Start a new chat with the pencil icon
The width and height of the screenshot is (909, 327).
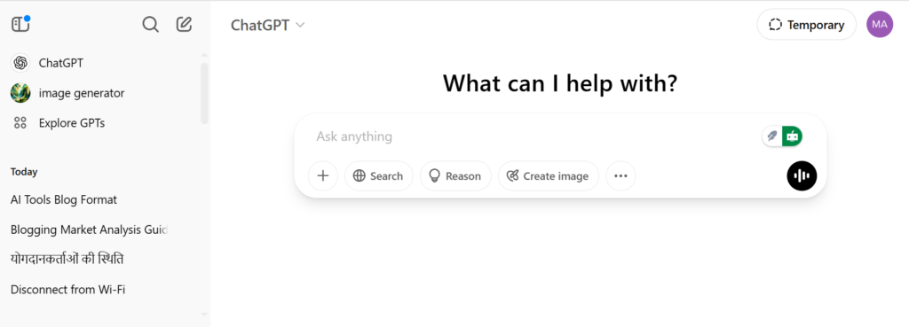(x=184, y=24)
